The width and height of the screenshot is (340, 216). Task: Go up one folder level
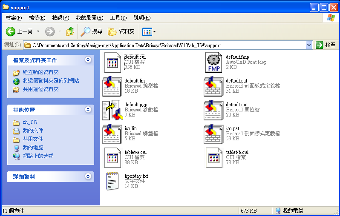[70, 31]
